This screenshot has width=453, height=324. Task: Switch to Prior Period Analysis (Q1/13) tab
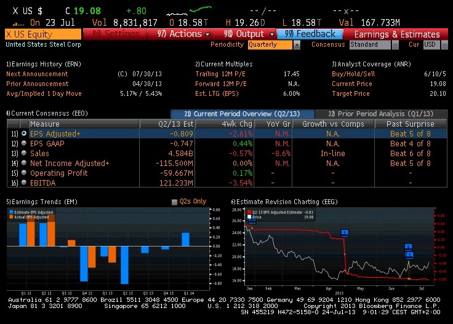[x=381, y=114]
